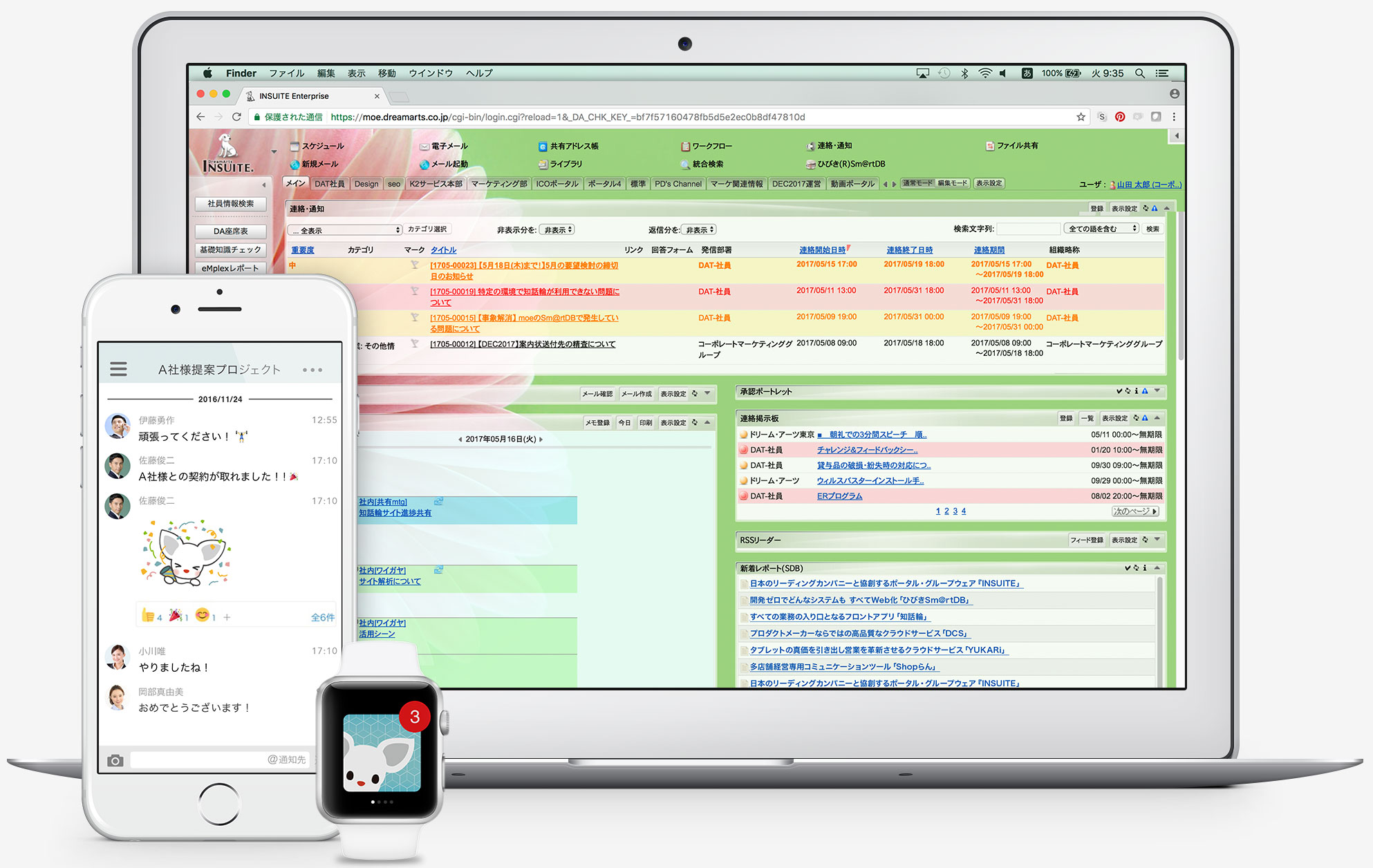Reload the page in the browser
The width and height of the screenshot is (1373, 868).
tap(236, 117)
